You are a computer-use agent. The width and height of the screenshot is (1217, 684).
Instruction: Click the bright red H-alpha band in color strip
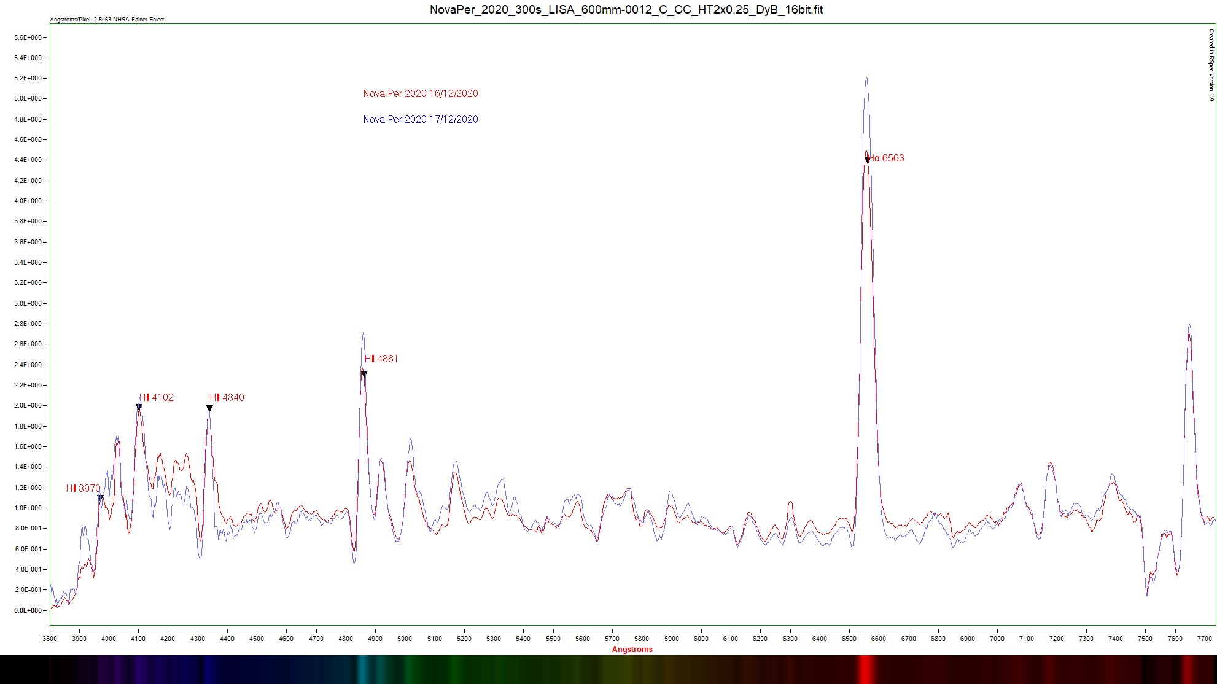coord(866,669)
